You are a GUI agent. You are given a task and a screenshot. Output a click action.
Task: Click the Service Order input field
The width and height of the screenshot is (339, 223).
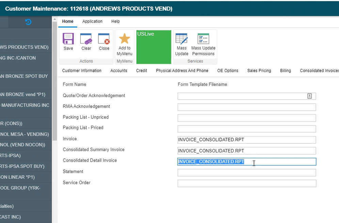246,184
